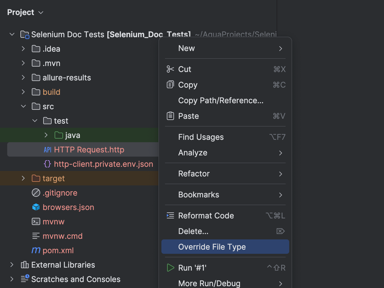Click the Reformat Code icon in the context menu

click(170, 215)
